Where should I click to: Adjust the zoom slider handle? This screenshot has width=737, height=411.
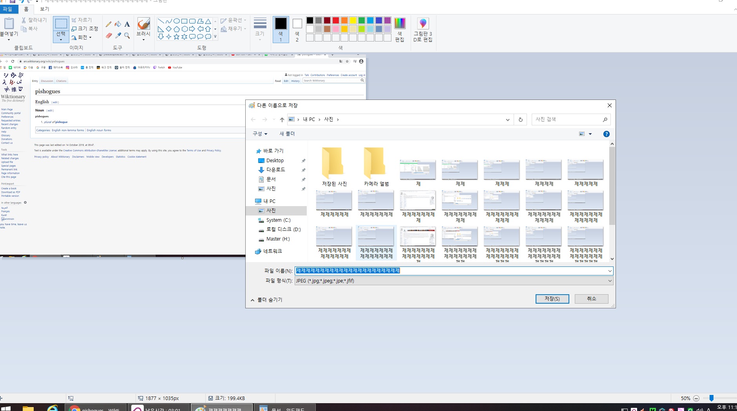711,398
